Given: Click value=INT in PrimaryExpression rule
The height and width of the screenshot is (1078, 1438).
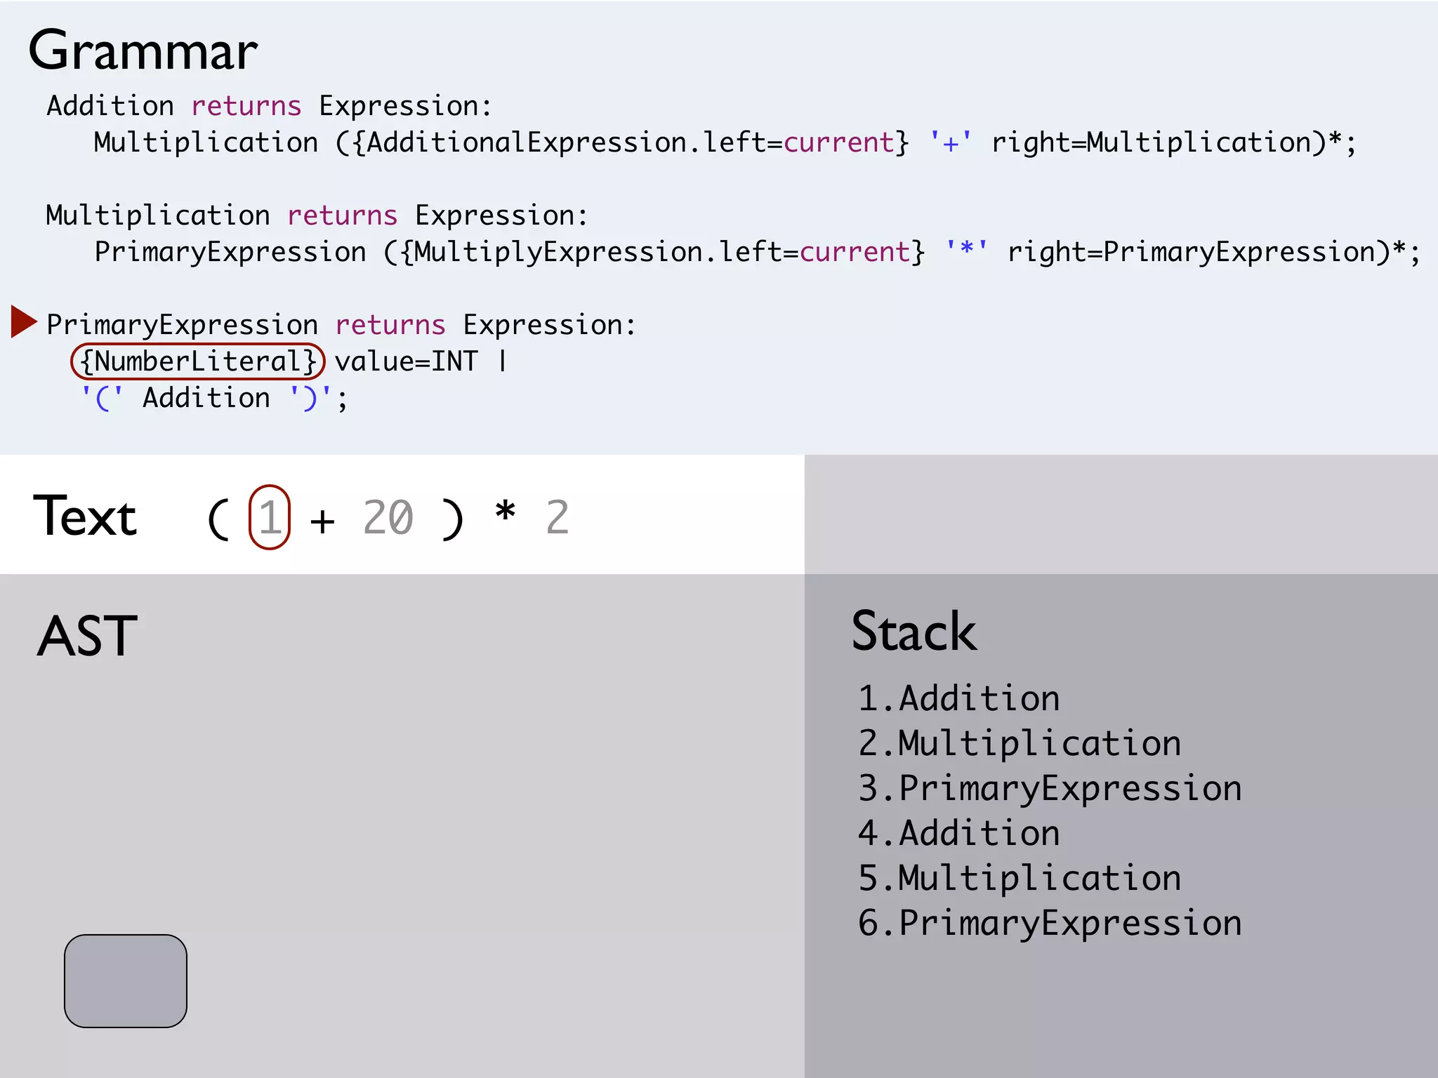Looking at the screenshot, I should [x=406, y=361].
